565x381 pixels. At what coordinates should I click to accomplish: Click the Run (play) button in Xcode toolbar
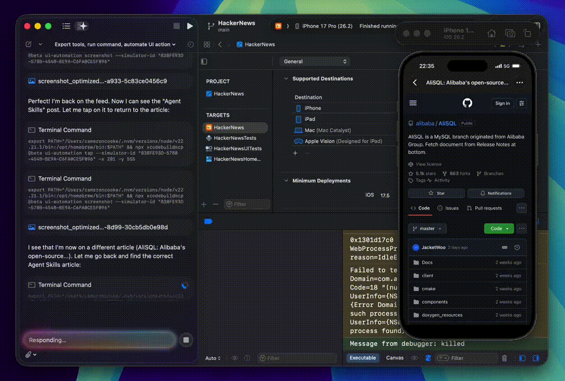(190, 26)
